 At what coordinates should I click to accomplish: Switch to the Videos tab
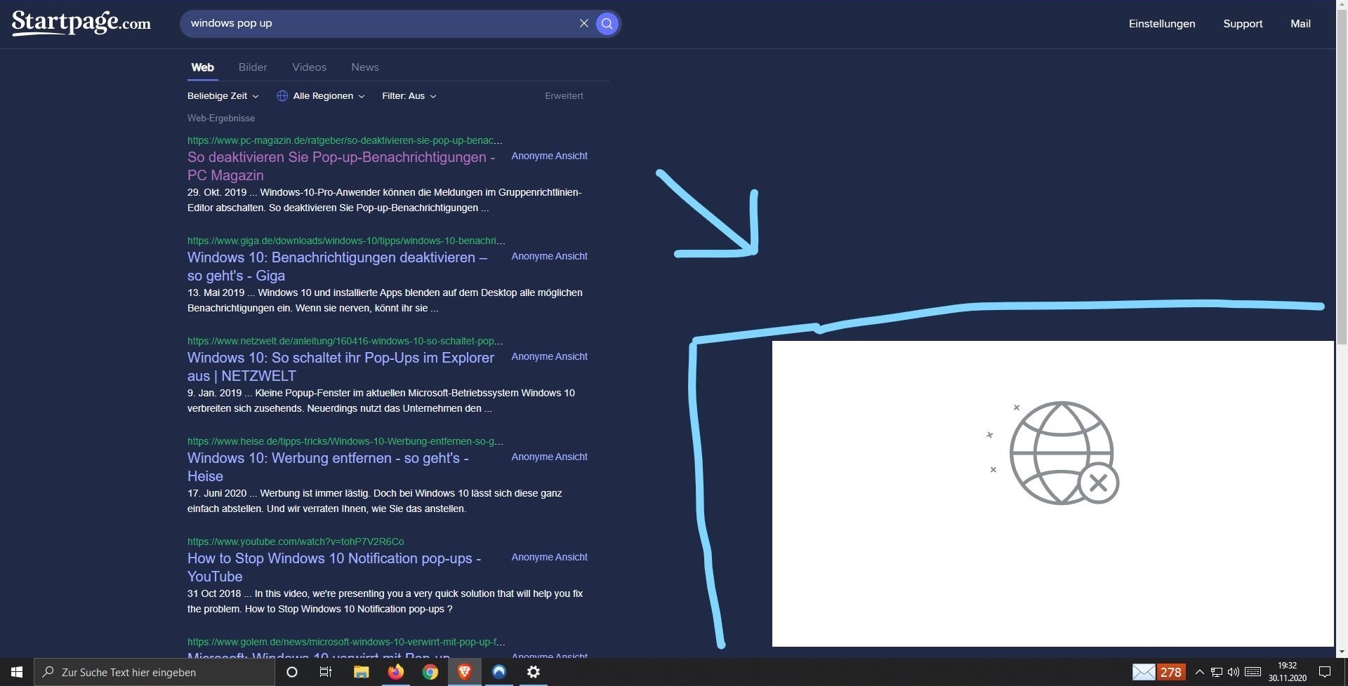point(309,67)
